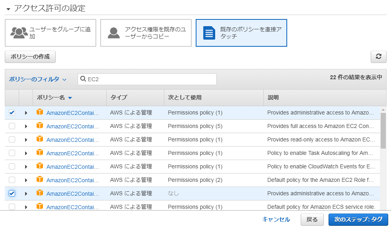
Task: Expand details of ECS service role policy
Action: (26, 207)
